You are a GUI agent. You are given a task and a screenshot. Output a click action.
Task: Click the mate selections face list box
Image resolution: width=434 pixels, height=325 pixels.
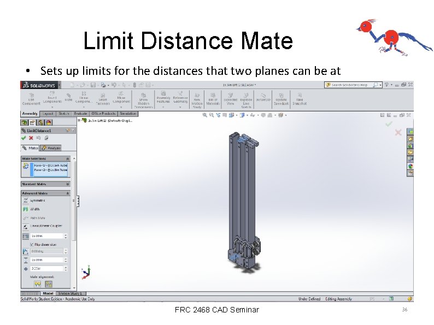point(50,169)
